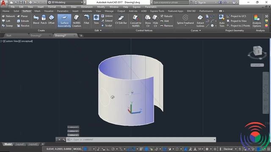
Task: Create a Planar surface
Action: coord(22,16)
